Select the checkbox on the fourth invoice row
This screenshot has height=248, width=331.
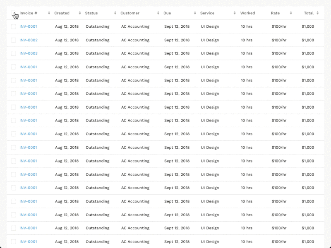pyautogui.click(x=13, y=67)
